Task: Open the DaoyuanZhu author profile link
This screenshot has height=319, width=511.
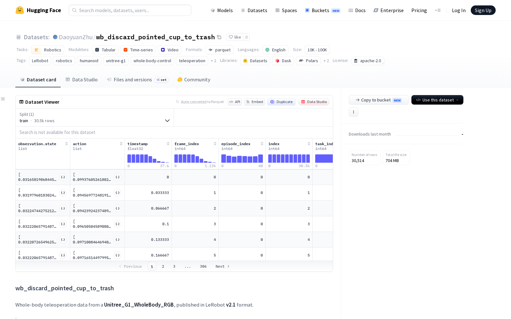Action: (x=76, y=37)
